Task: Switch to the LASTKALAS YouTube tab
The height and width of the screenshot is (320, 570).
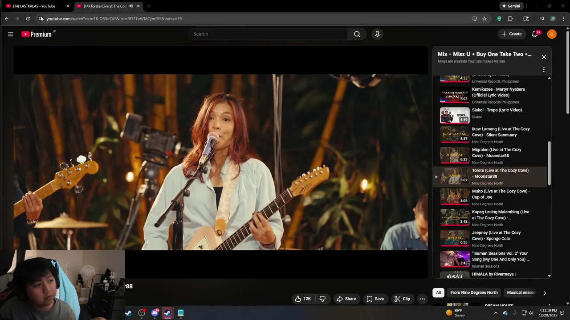Action: point(34,6)
